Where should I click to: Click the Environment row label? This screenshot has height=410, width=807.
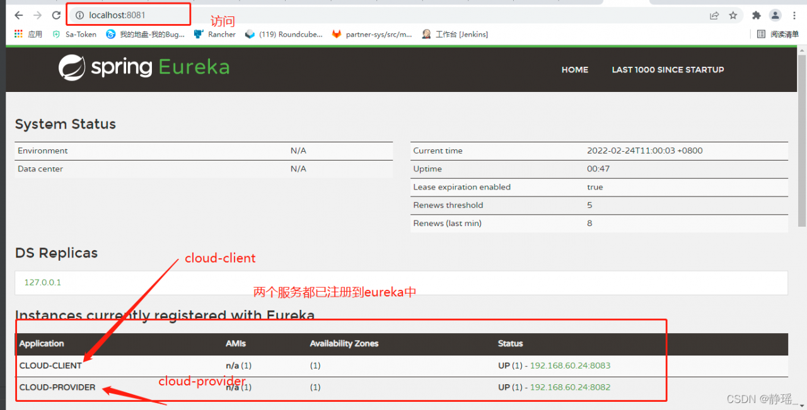coord(43,151)
